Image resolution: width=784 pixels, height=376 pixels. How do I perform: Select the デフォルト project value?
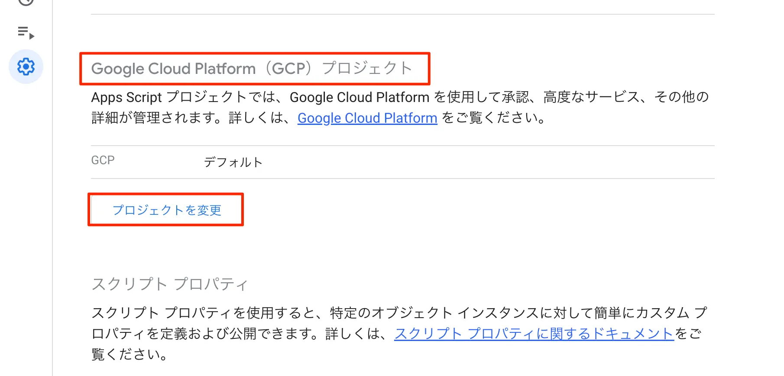(233, 162)
